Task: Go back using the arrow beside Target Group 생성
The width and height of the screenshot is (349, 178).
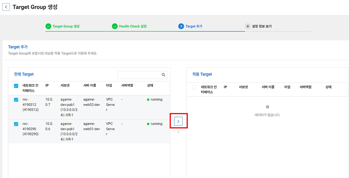Action: [x=6, y=7]
